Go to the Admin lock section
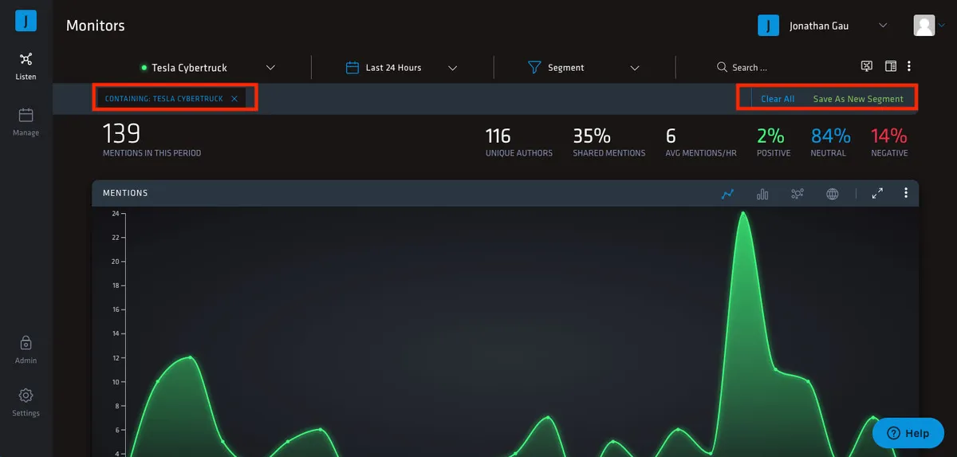 tap(26, 349)
